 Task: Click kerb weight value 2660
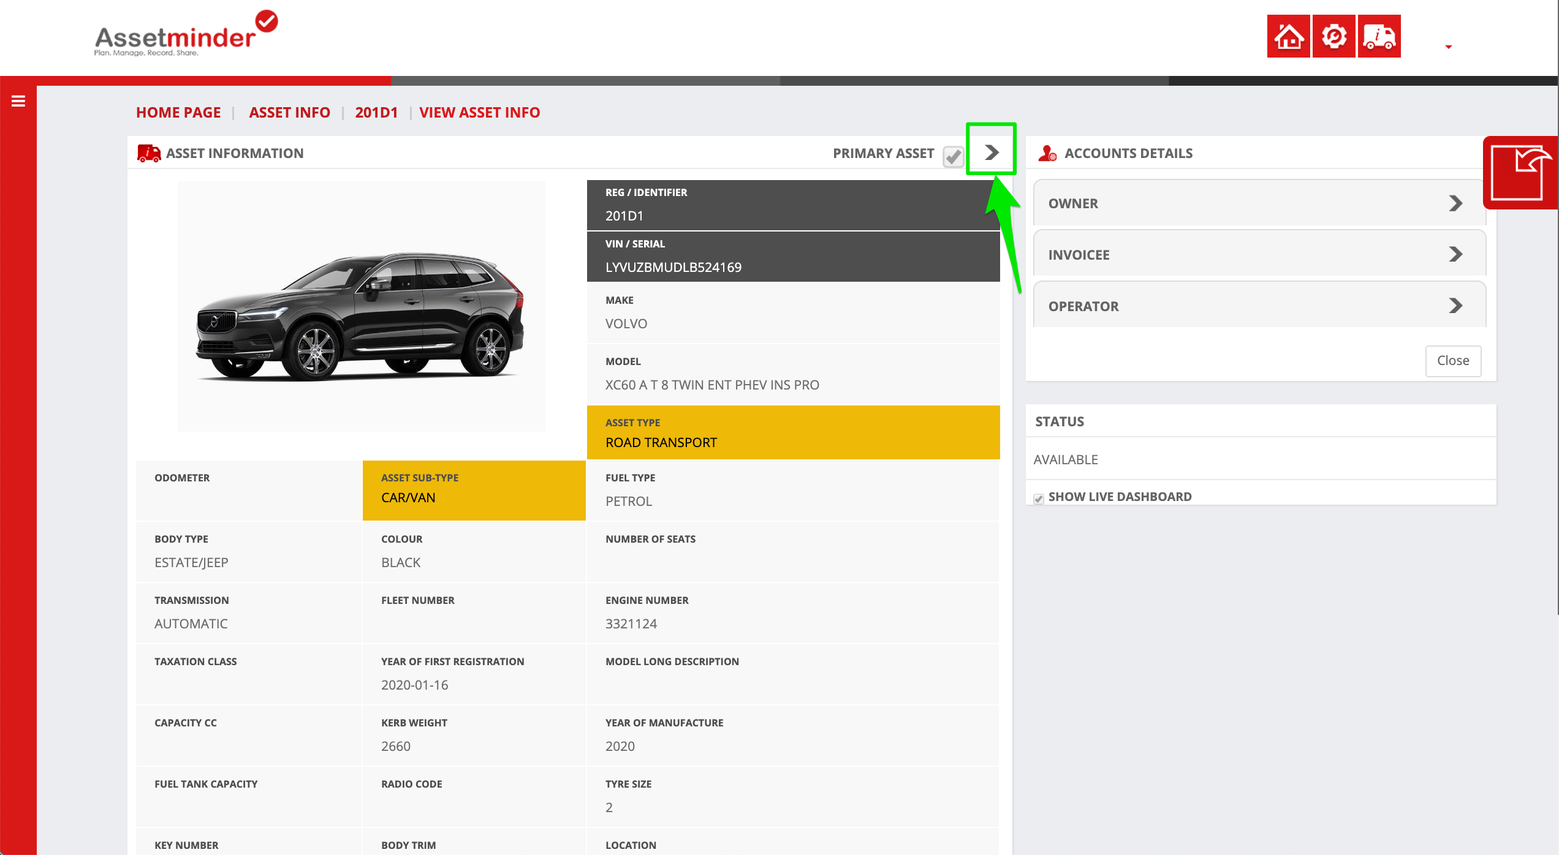coord(396,746)
